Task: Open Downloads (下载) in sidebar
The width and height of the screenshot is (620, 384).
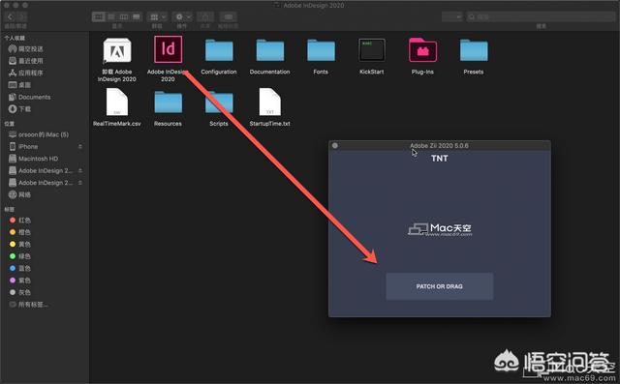Action: [x=19, y=109]
